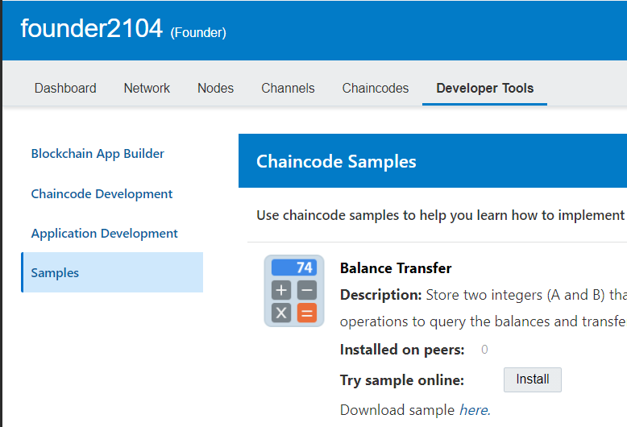
Task: Select the Samples sidebar item
Action: [x=55, y=273]
